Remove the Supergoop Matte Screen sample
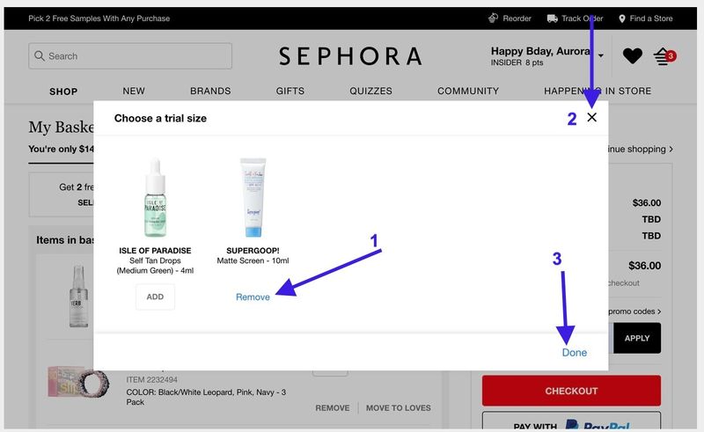Viewport: 704px width, 432px height. pos(253,297)
